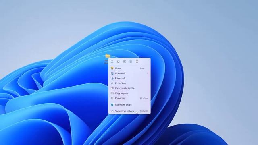The width and height of the screenshot is (258, 145).
Task: Click Show more options
Action: (x=129, y=111)
